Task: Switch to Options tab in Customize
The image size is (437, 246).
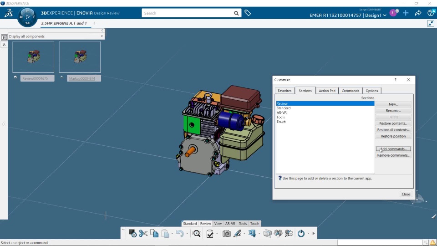Action: 372,91
